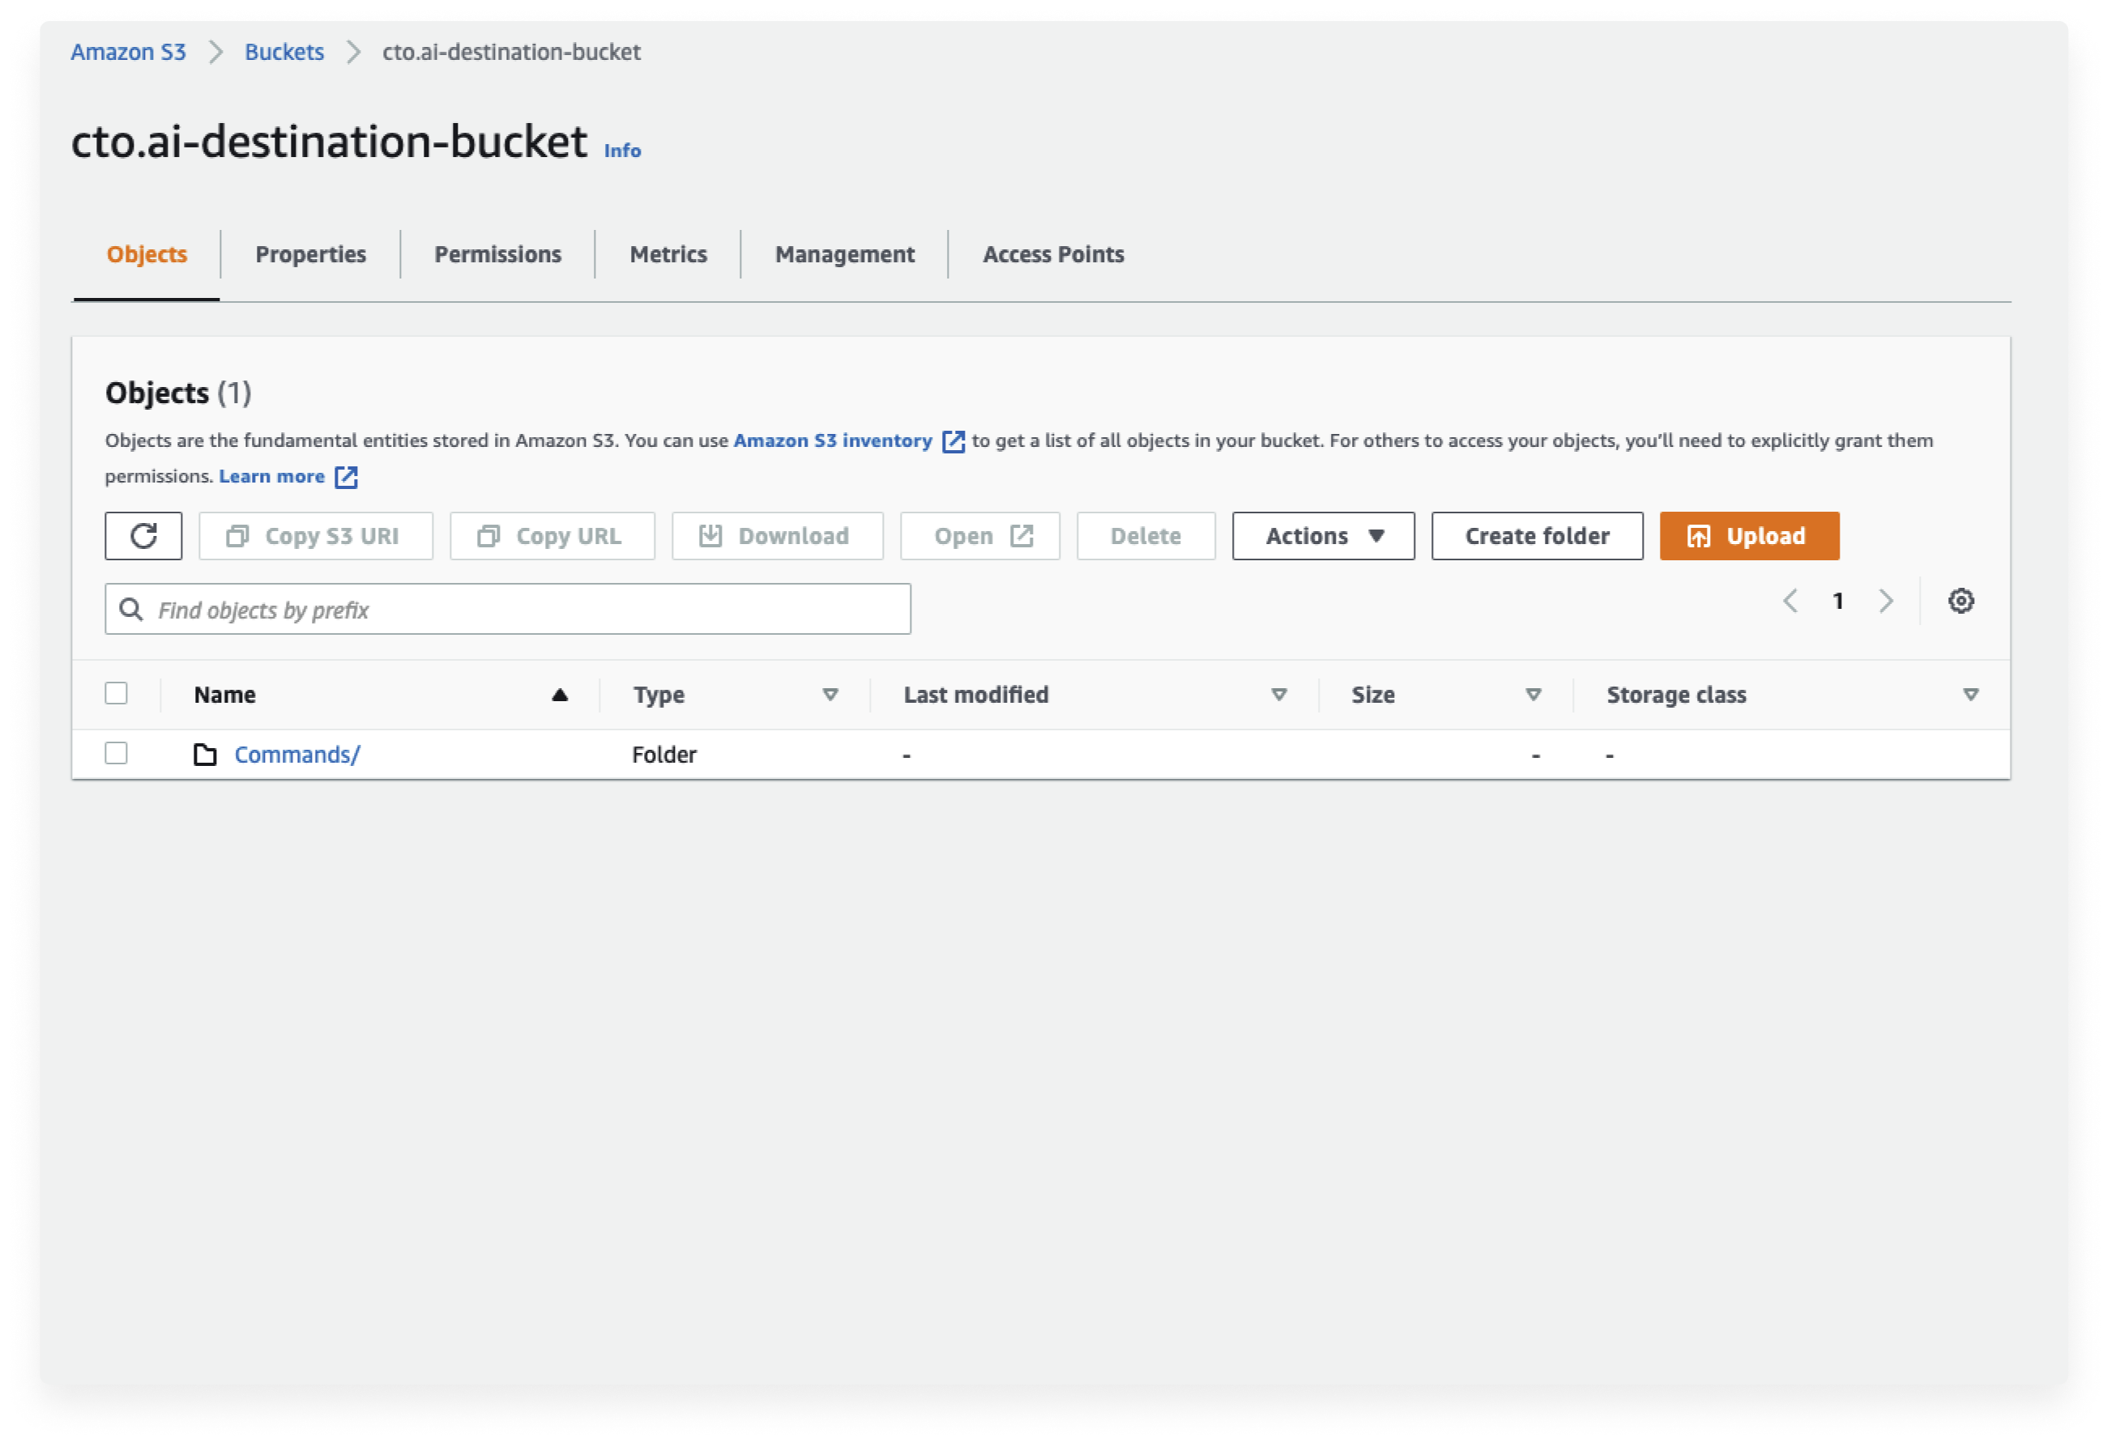This screenshot has width=2107, height=1442.
Task: Go to next page arrow
Action: (x=1887, y=601)
